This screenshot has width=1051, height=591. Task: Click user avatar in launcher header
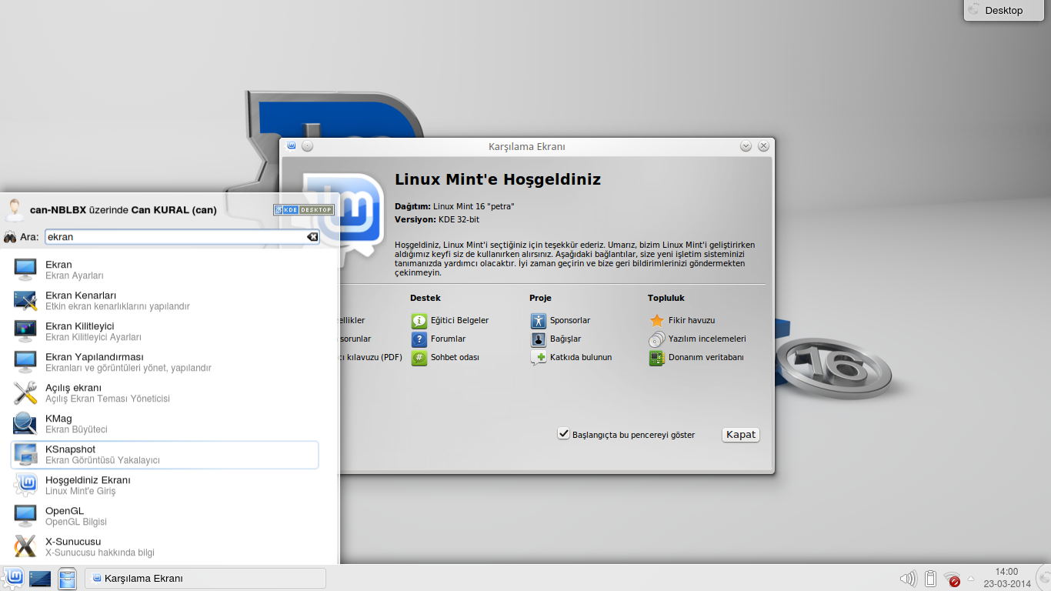tap(14, 209)
